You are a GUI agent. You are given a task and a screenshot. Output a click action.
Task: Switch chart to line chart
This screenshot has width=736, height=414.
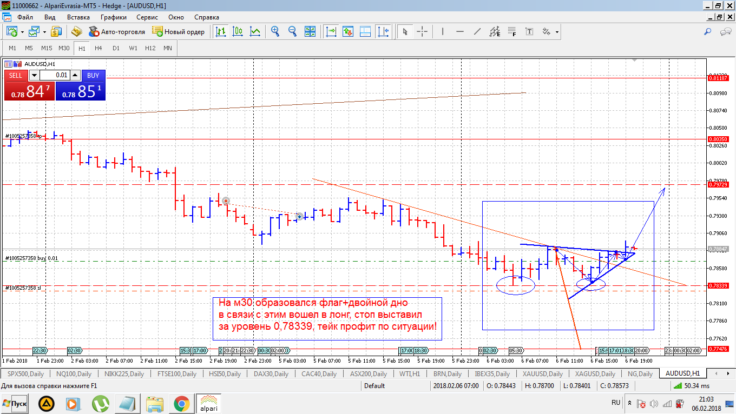[255, 31]
